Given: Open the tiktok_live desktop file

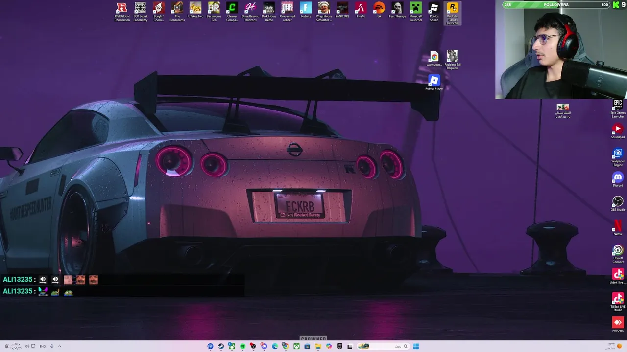Looking at the screenshot, I should click(618, 276).
